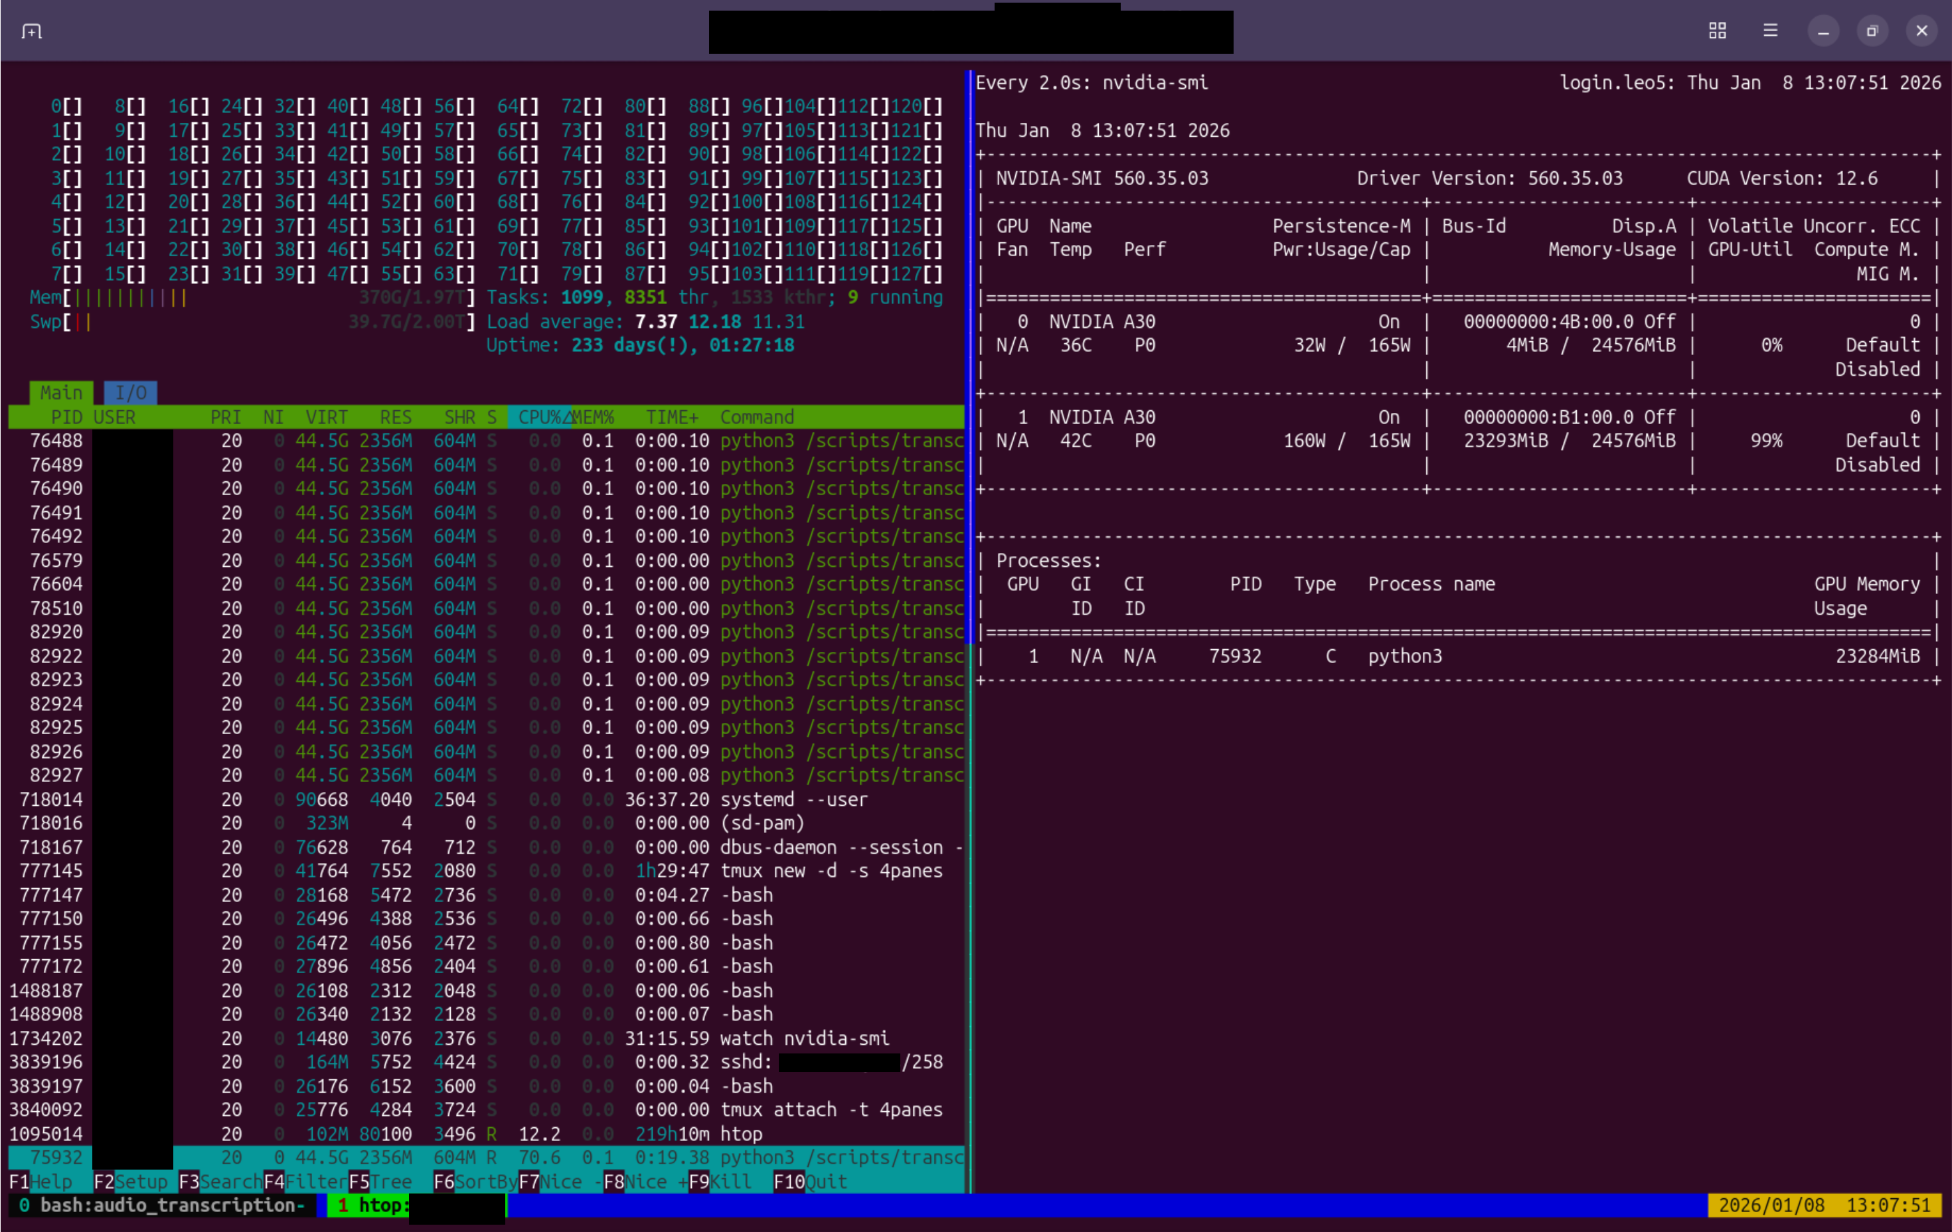
Task: Open the terminal hamburger menu
Action: point(1771,31)
